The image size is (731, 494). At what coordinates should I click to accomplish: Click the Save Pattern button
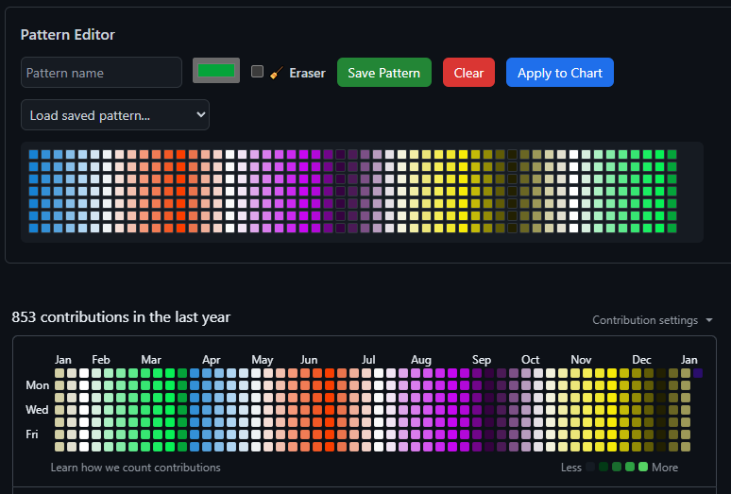coord(384,73)
